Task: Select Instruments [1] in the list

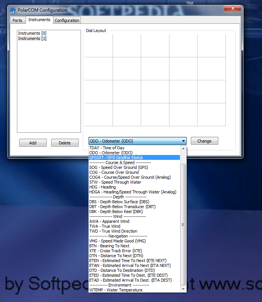Action: click(32, 38)
